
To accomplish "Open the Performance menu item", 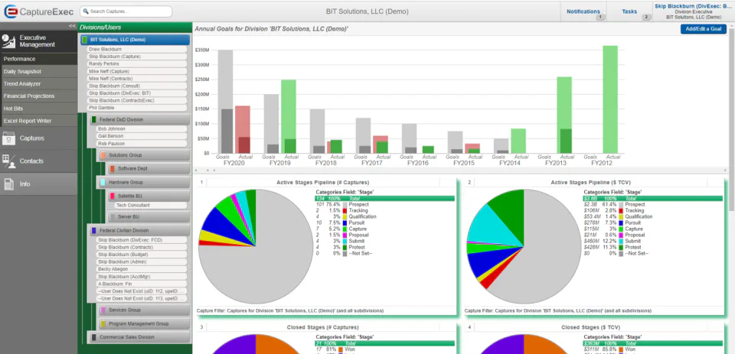I will pyautogui.click(x=38, y=59).
